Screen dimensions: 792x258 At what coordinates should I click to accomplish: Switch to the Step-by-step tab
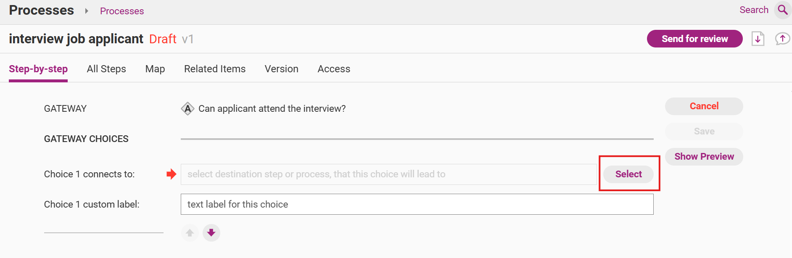[x=38, y=69]
